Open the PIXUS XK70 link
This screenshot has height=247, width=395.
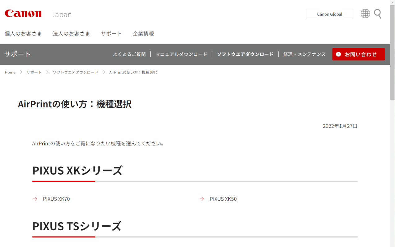56,199
